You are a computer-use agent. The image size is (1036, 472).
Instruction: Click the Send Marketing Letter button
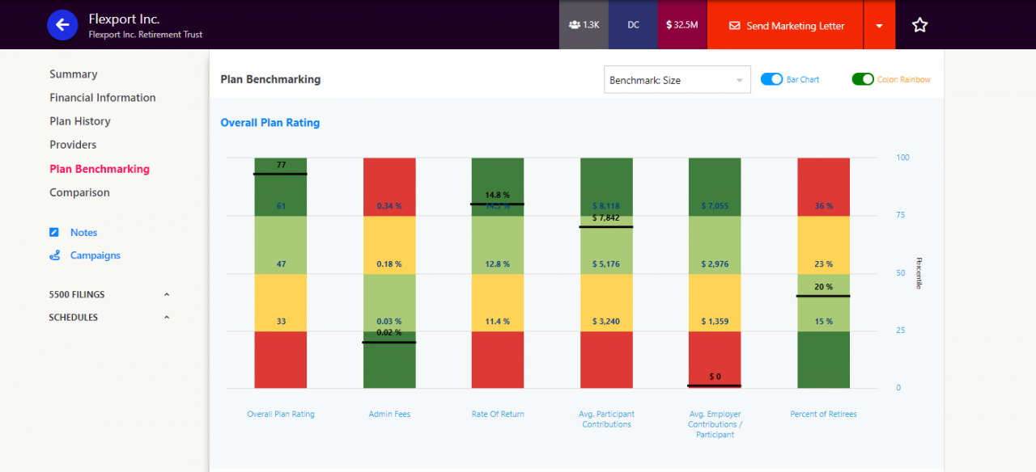785,26
